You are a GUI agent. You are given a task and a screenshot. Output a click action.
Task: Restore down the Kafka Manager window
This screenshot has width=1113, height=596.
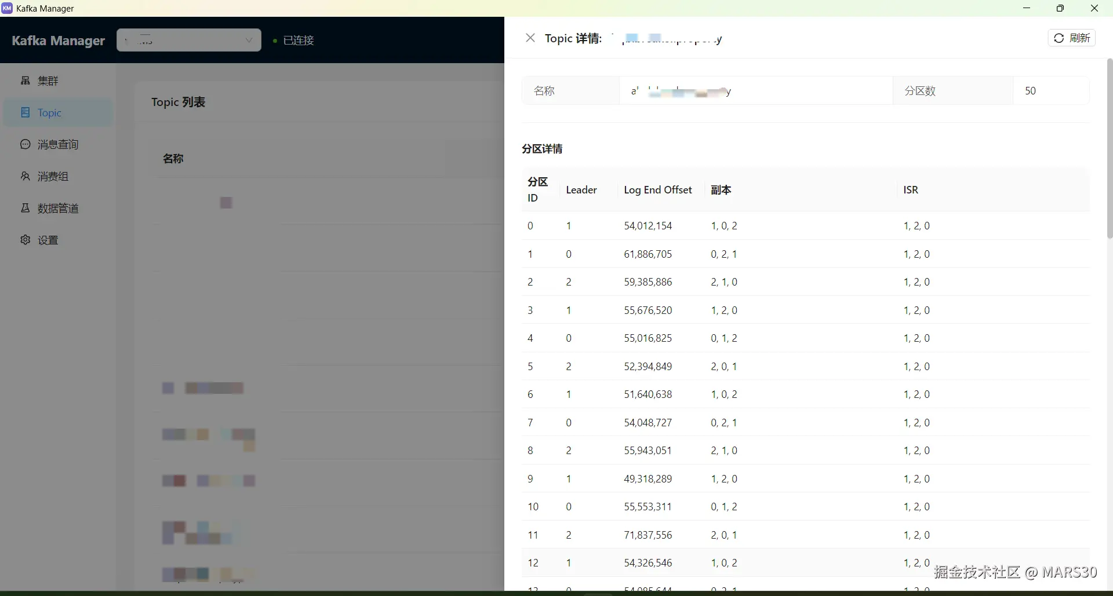pos(1060,8)
